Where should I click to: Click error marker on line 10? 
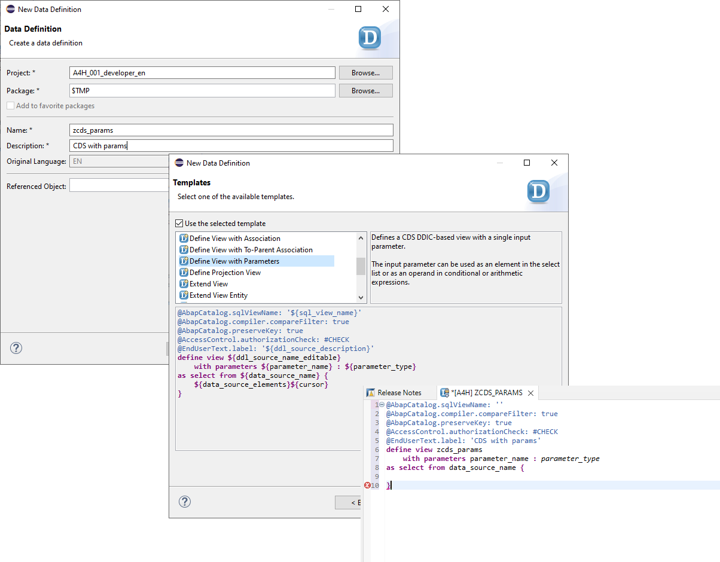367,485
